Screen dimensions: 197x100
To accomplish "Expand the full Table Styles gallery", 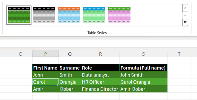I will point(185,23).
